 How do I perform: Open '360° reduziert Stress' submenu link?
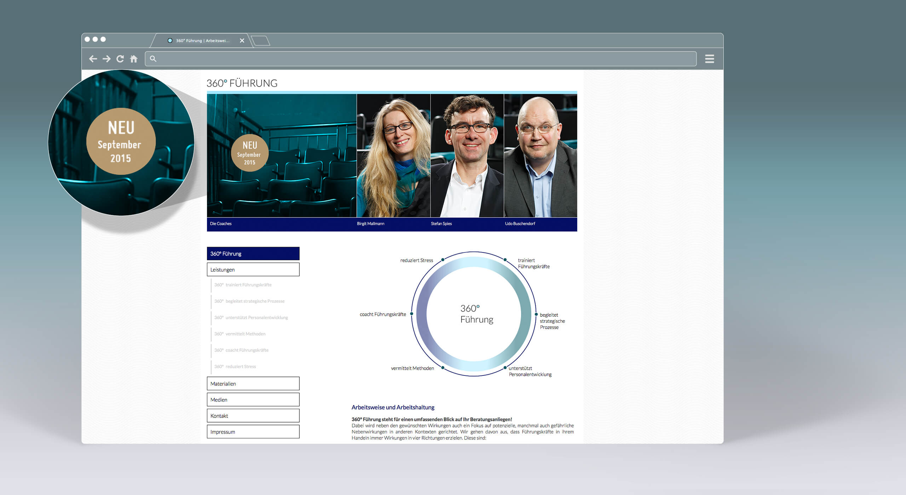click(x=235, y=366)
